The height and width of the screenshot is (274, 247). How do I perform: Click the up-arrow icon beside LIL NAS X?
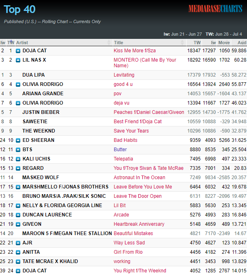tap(18, 60)
